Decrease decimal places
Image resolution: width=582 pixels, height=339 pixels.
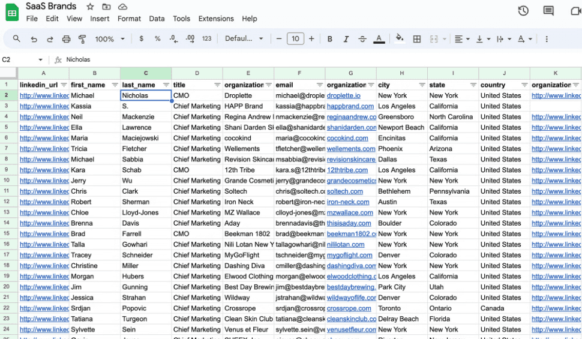tap(173, 38)
